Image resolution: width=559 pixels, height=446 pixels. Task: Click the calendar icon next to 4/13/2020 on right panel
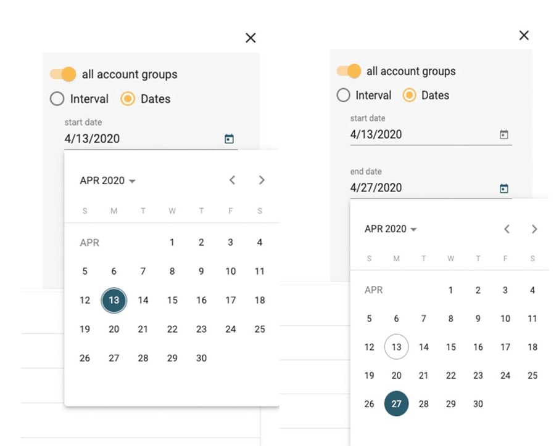pos(504,134)
